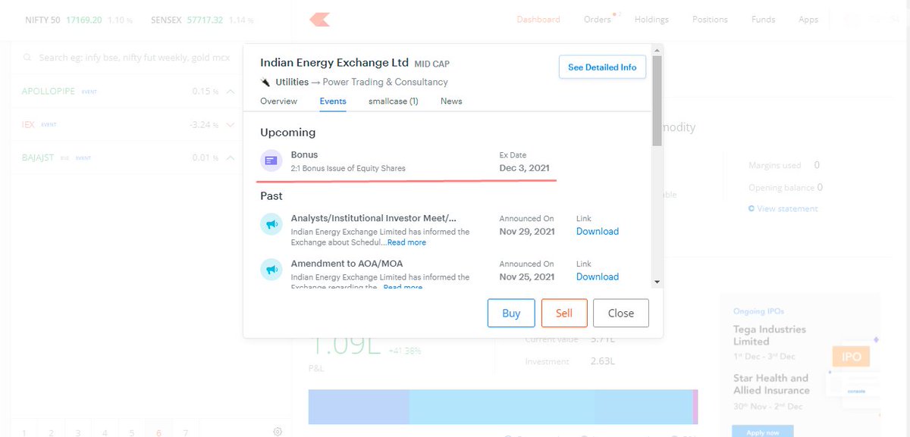Viewport: 910px width, 437px height.
Task: Open Apps in top navigation
Action: tap(808, 20)
